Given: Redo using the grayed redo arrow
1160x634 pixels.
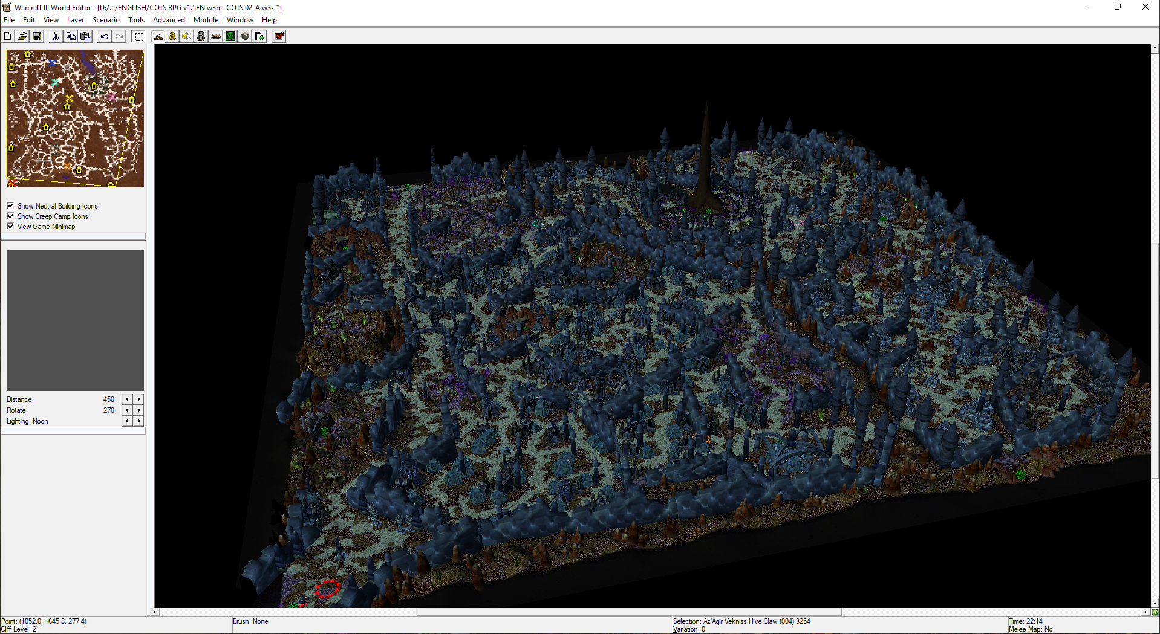Looking at the screenshot, I should [x=119, y=36].
